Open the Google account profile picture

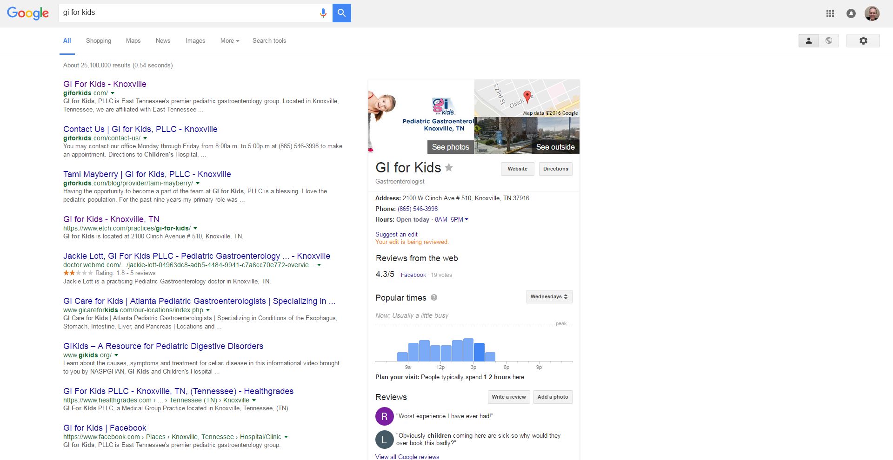[872, 13]
